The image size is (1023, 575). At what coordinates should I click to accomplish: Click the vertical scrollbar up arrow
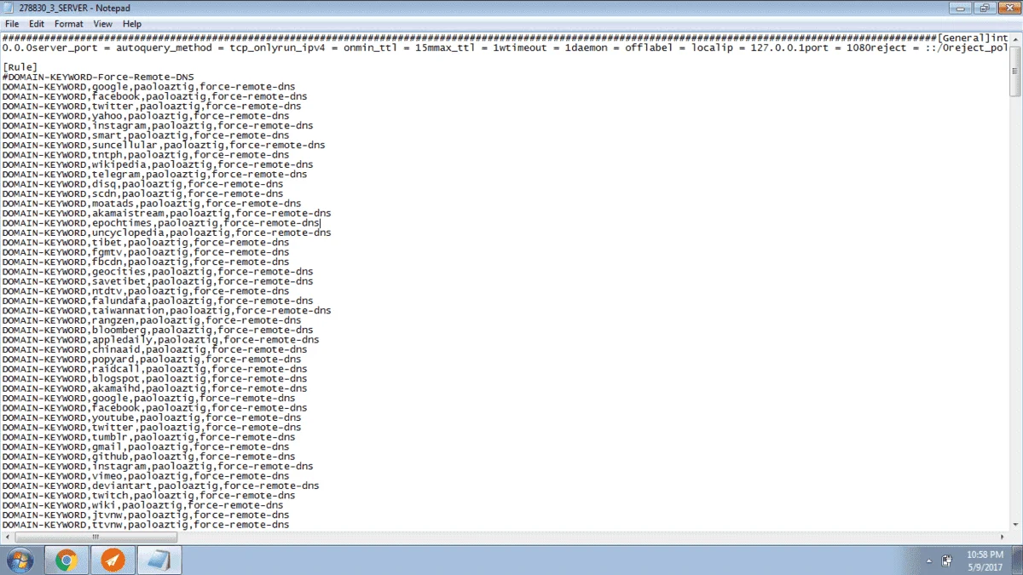point(1015,38)
